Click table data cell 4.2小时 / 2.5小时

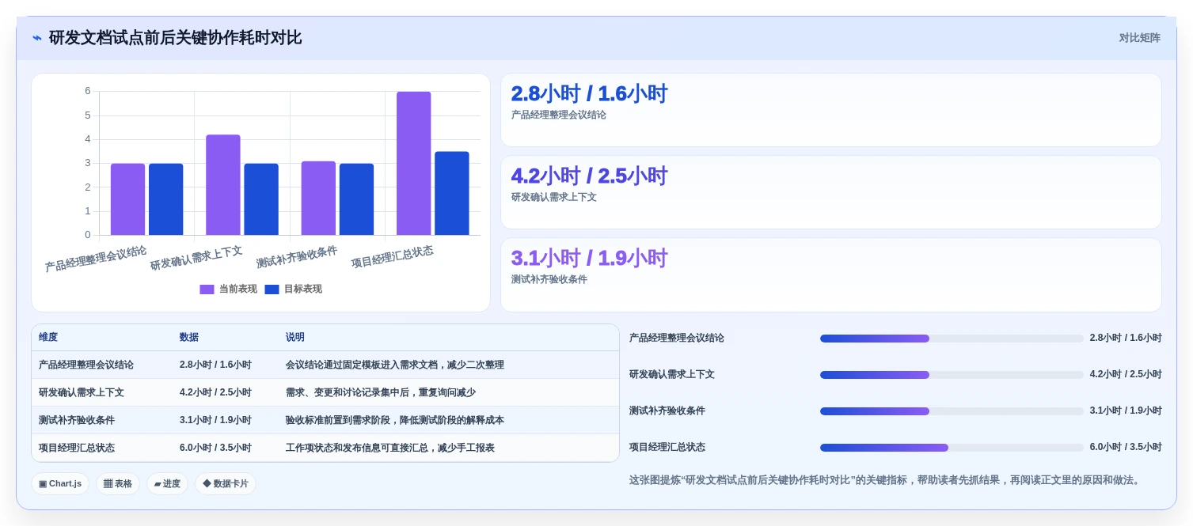pos(215,392)
